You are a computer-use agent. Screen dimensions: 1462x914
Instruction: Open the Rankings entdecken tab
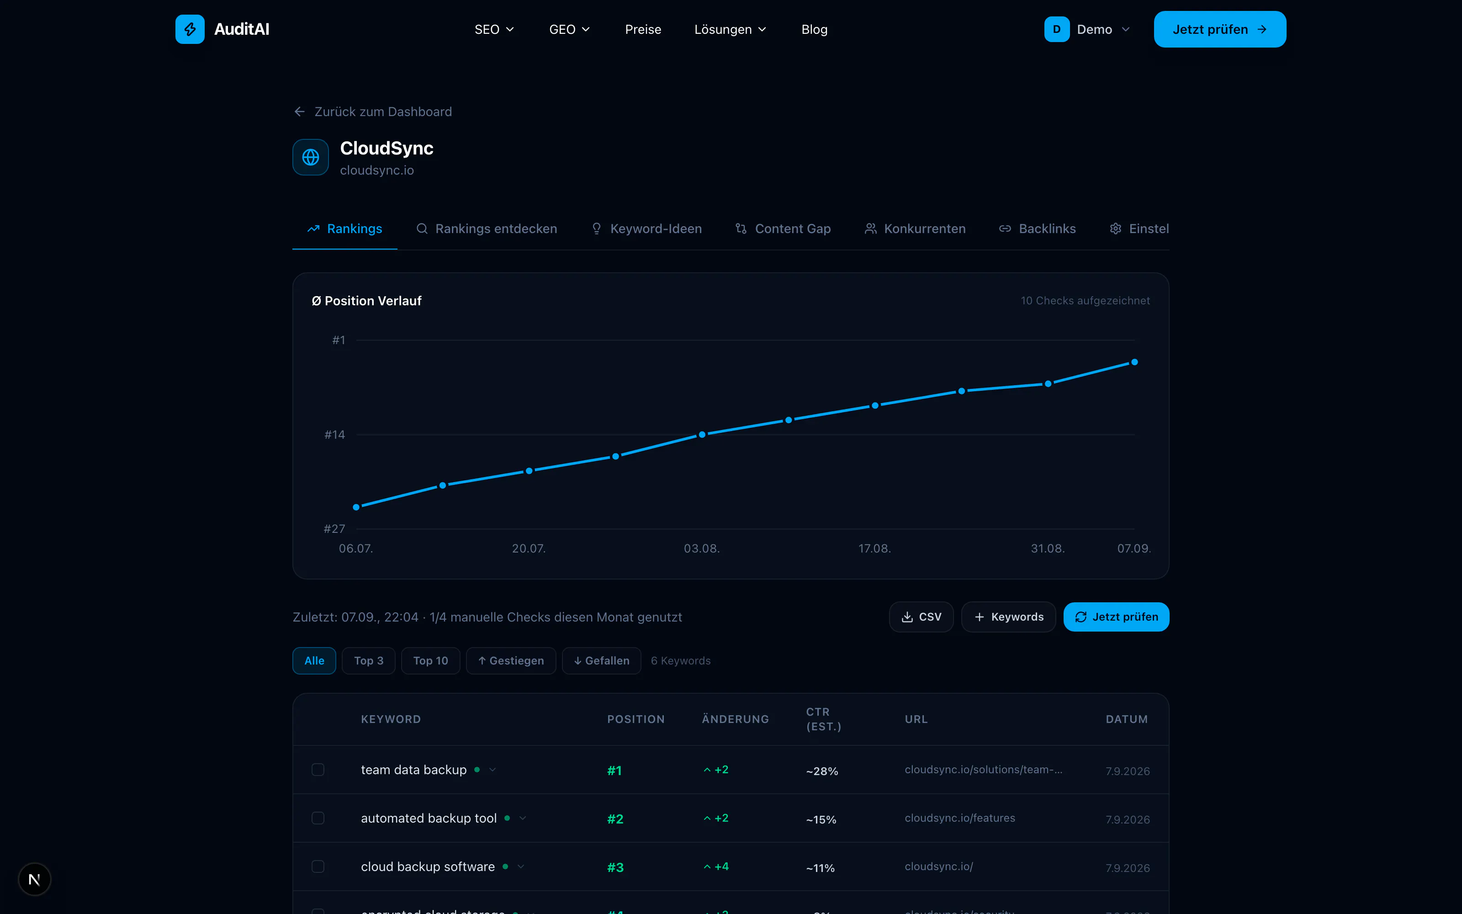tap(487, 228)
